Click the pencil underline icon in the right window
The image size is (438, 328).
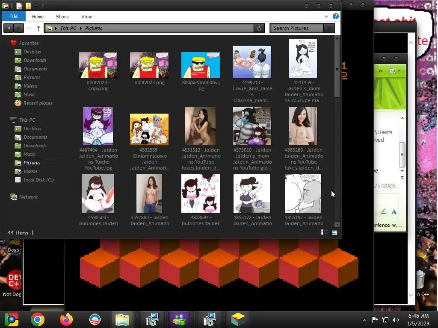point(383,212)
